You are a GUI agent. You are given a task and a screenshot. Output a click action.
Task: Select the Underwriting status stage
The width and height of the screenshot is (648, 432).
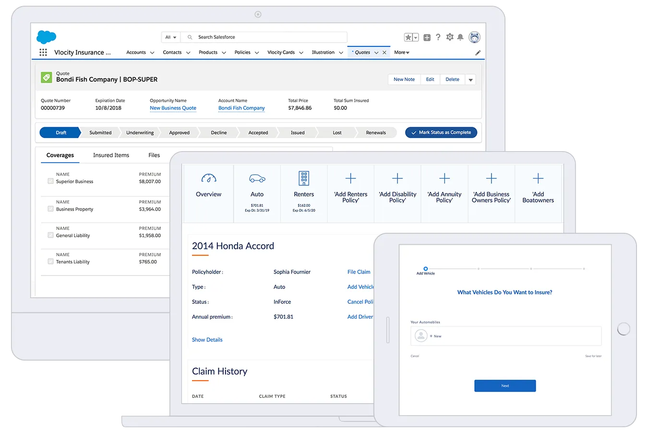(x=140, y=132)
